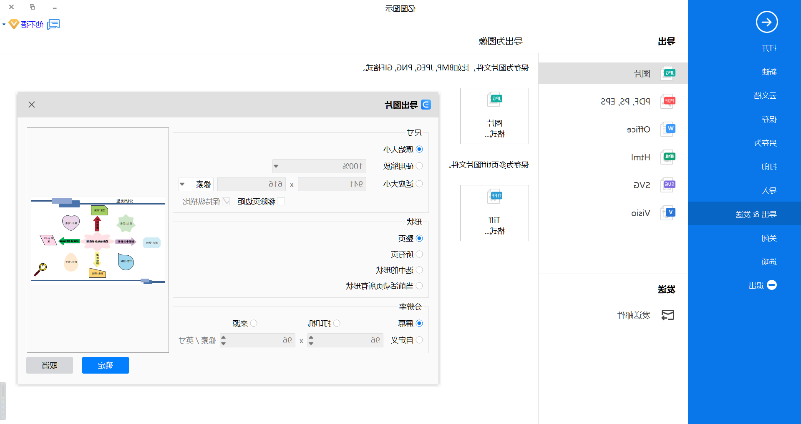Select 原始大小 radio button
The image size is (801, 424).
(420, 149)
